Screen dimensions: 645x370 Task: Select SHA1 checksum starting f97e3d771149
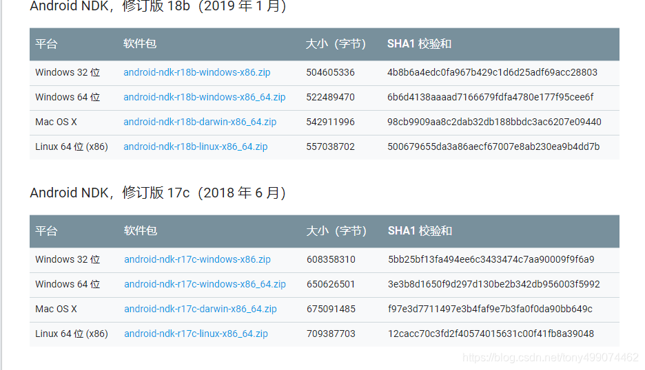[490, 309]
